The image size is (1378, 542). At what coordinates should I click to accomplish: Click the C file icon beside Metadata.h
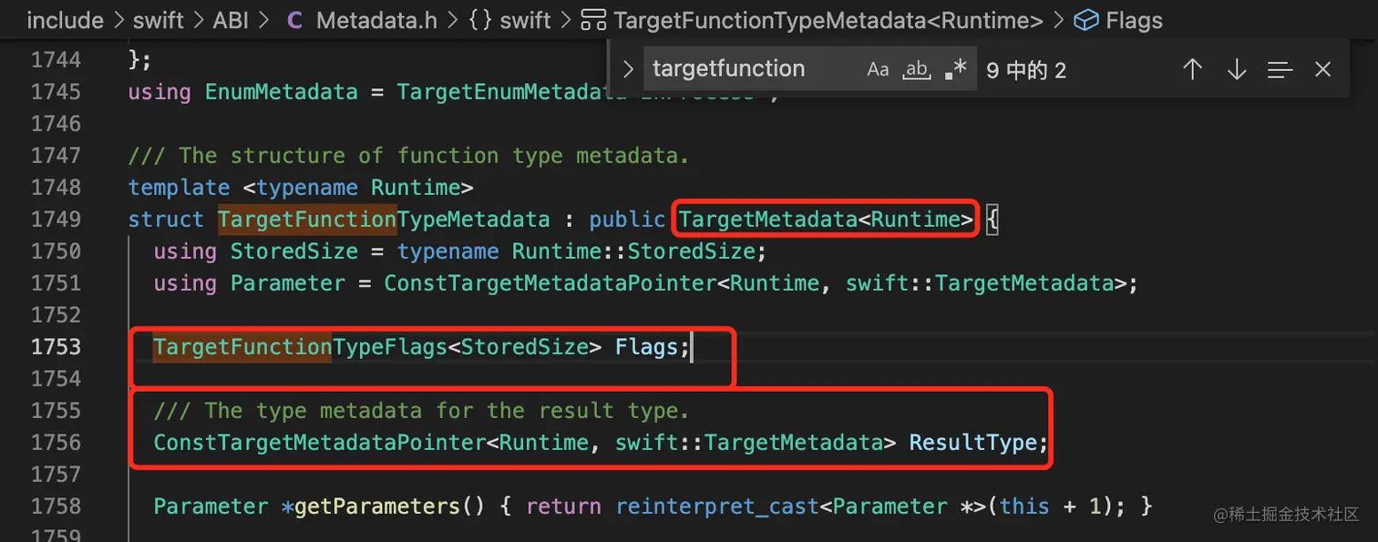click(x=294, y=20)
